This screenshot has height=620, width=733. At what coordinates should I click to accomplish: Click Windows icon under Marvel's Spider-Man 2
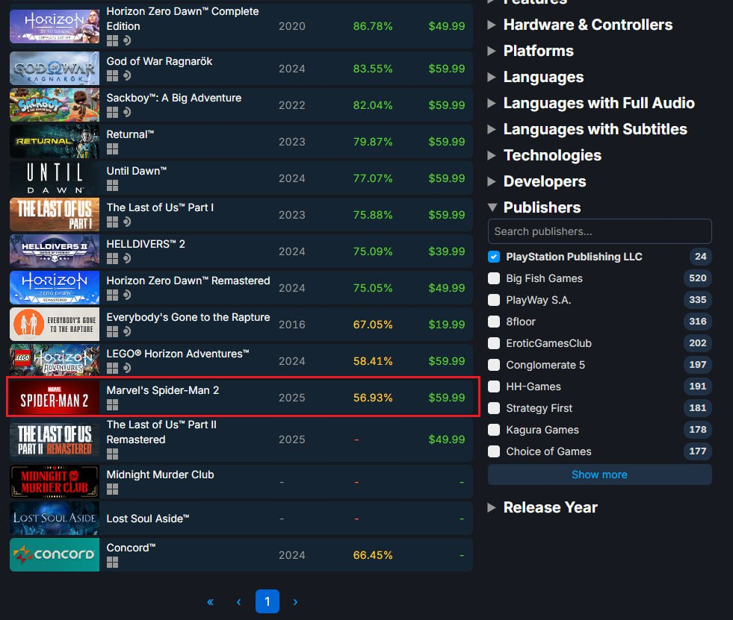[112, 405]
